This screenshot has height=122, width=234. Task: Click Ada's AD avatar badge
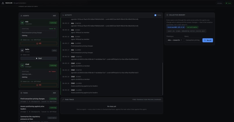pyautogui.click(x=22, y=23)
